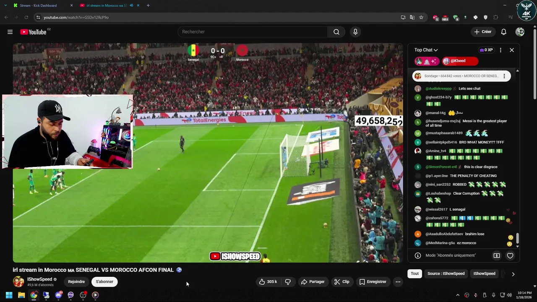Close the Kick Dashboard tab
Image resolution: width=537 pixels, height=302 pixels.
pos(71,5)
